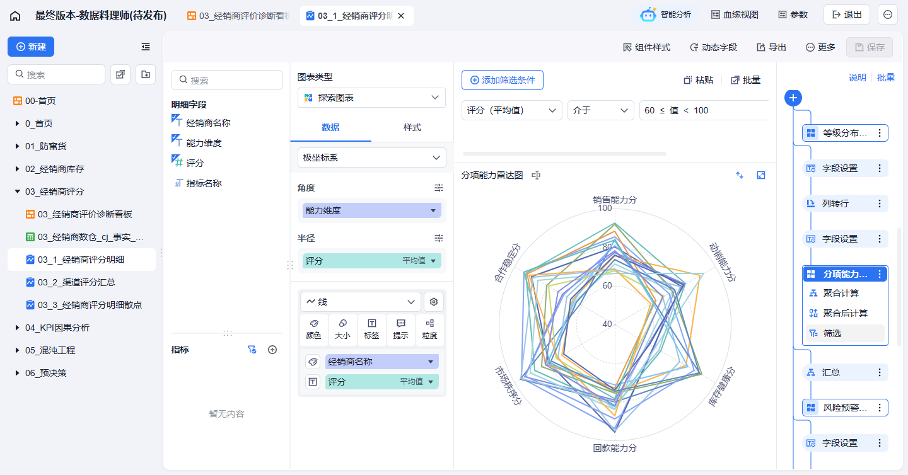Viewport: 908px width, 475px height.
Task: Click the new folder icon in sidebar
Action: (x=146, y=74)
